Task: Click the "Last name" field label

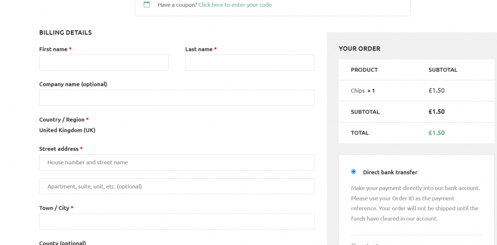Action: tap(199, 49)
